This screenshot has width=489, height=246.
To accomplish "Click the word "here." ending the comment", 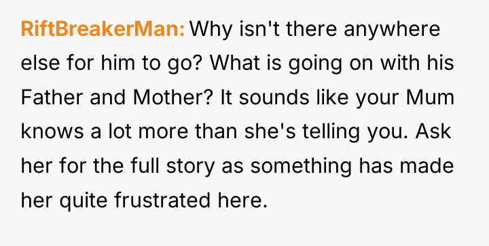I will tap(242, 200).
